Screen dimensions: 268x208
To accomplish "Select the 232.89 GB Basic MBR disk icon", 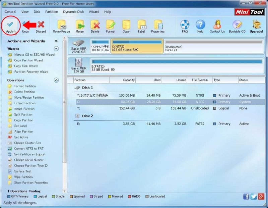I will (x=79, y=43).
